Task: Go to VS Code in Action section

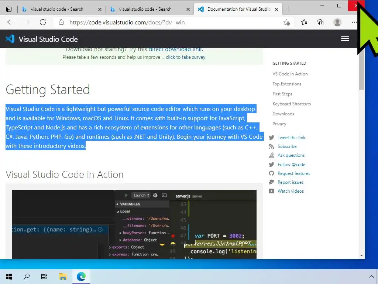Action: coord(290,74)
